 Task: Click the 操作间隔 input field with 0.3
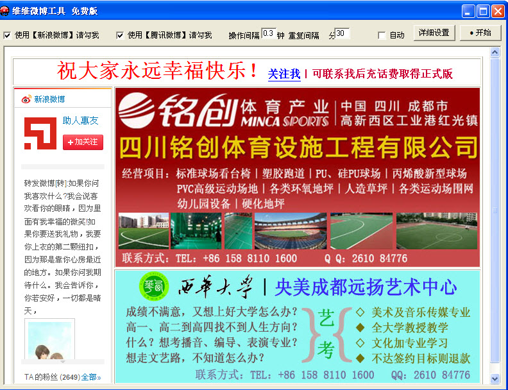click(269, 33)
